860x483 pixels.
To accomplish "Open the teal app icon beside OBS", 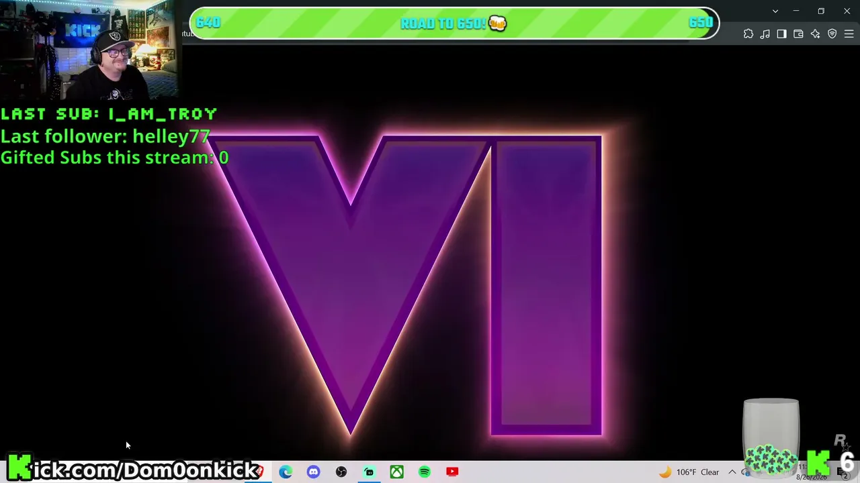I will pos(369,472).
